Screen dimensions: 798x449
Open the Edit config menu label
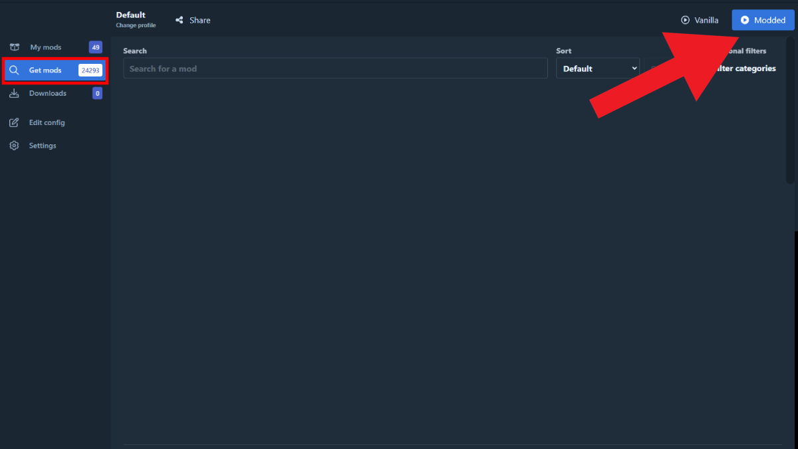point(47,123)
